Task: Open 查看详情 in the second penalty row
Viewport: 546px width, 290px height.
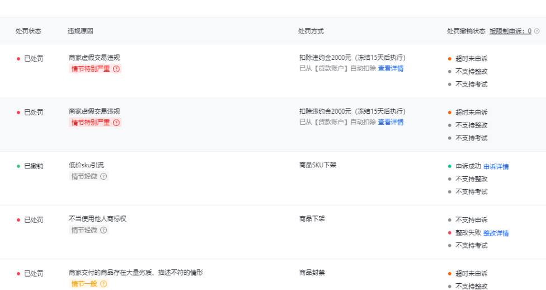Action: [x=390, y=122]
